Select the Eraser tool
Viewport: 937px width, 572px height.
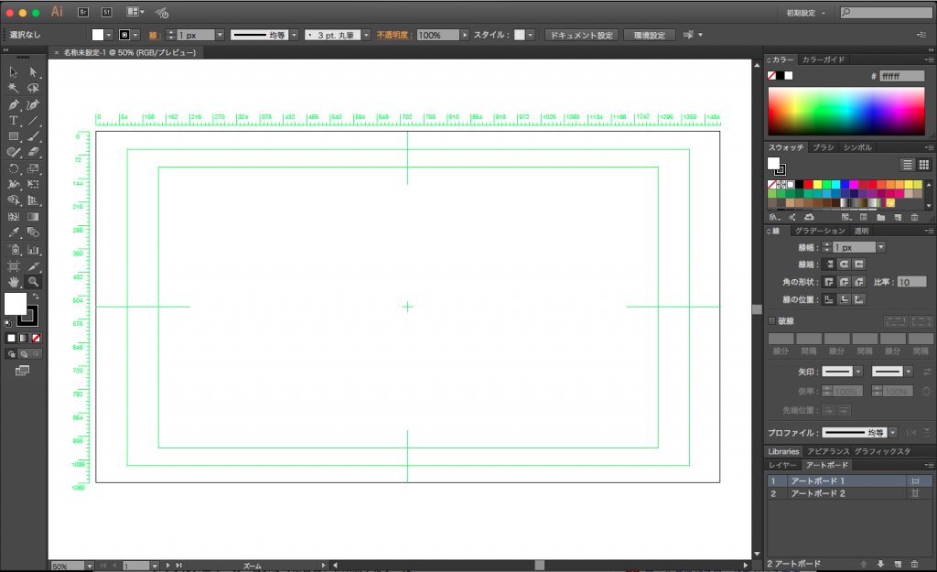pos(34,153)
